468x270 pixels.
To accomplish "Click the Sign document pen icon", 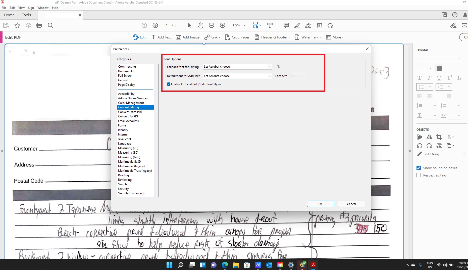I will (x=308, y=25).
